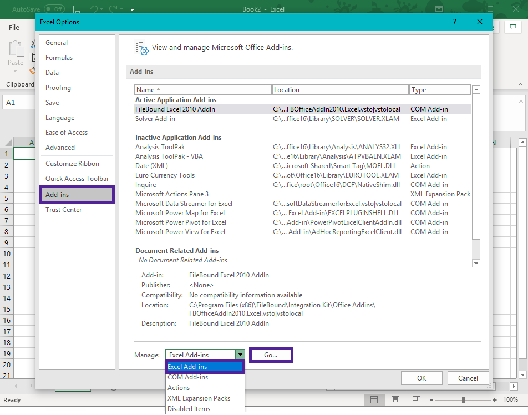This screenshot has height=415, width=528.
Task: Open Quick Access Toolbar options
Action: pos(77,179)
